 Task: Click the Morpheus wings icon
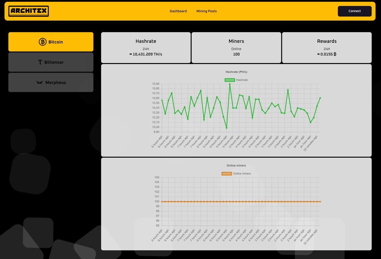coord(40,83)
